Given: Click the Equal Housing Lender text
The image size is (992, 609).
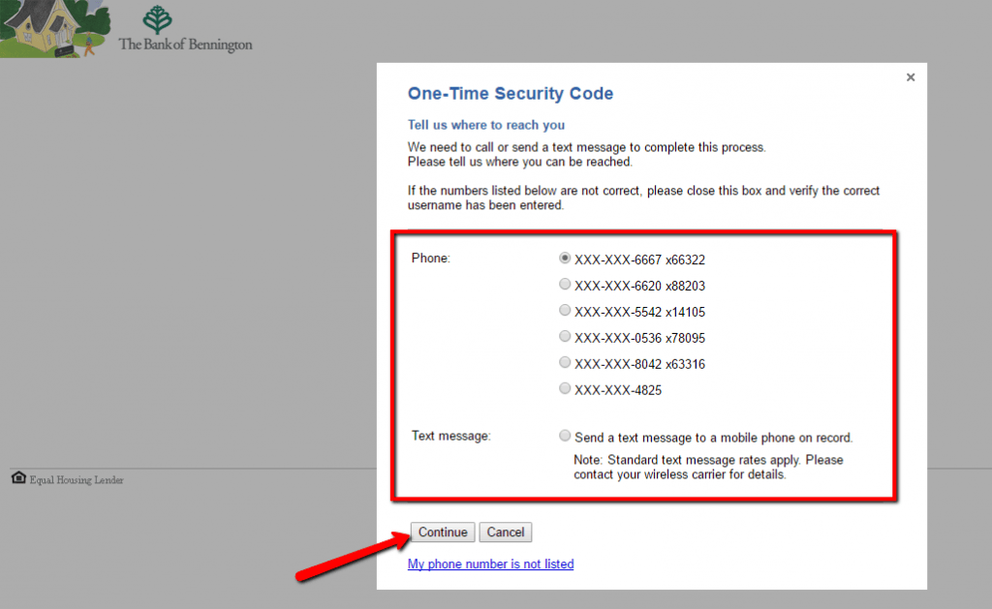Looking at the screenshot, I should tap(77, 480).
